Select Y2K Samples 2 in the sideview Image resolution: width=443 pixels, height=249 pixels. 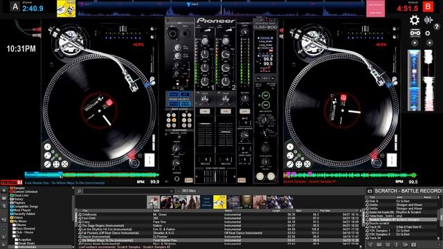tap(401, 234)
